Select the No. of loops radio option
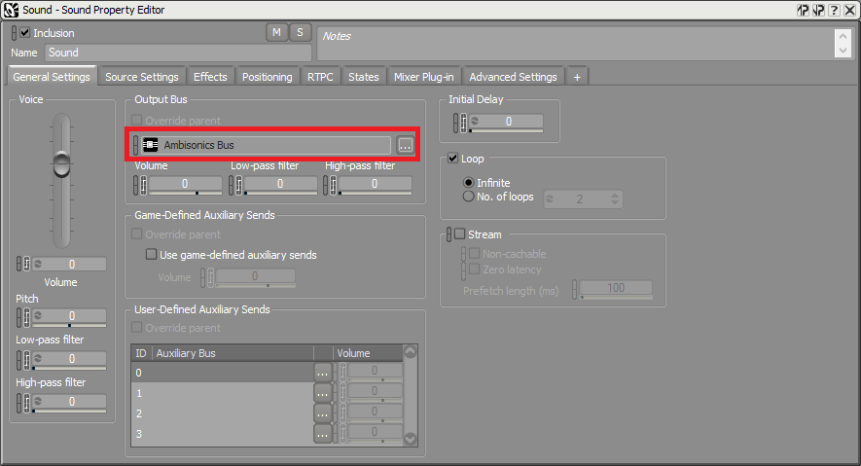The width and height of the screenshot is (861, 466). click(x=469, y=197)
